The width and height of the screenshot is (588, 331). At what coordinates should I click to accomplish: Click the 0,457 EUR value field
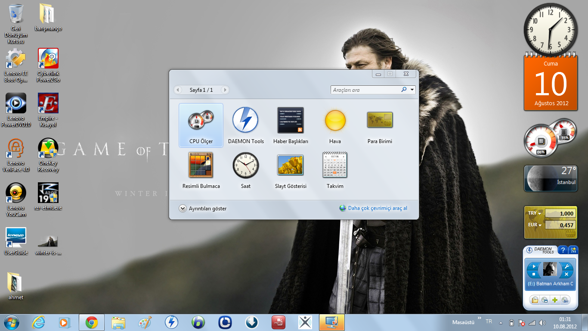click(x=560, y=225)
